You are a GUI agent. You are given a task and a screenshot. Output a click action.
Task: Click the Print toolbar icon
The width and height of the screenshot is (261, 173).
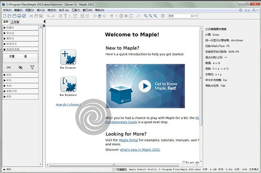tap(19, 16)
